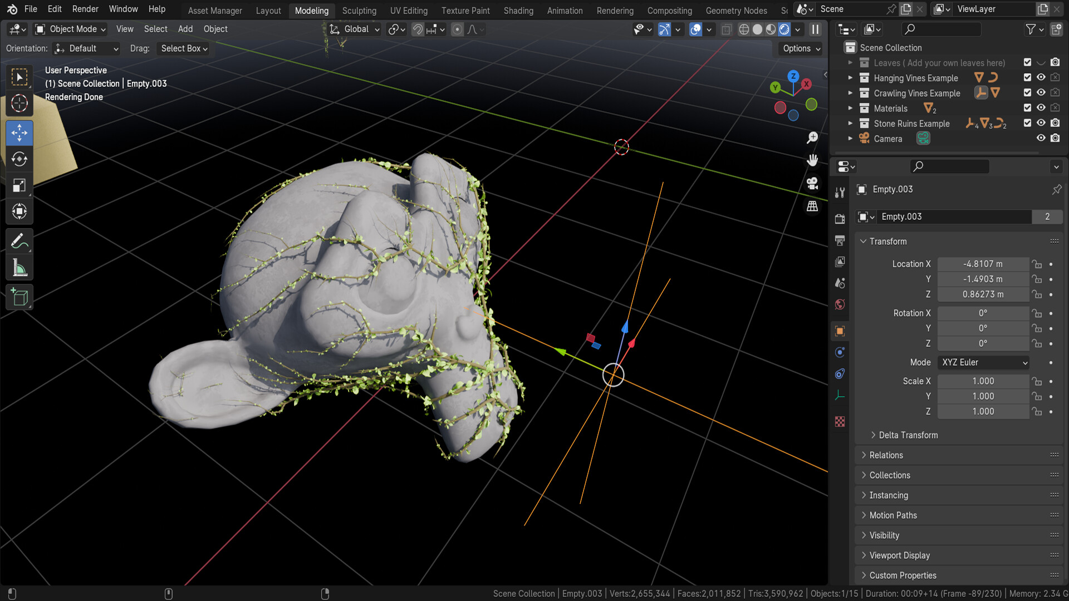Open the Object menu
The image size is (1069, 601).
(x=215, y=29)
